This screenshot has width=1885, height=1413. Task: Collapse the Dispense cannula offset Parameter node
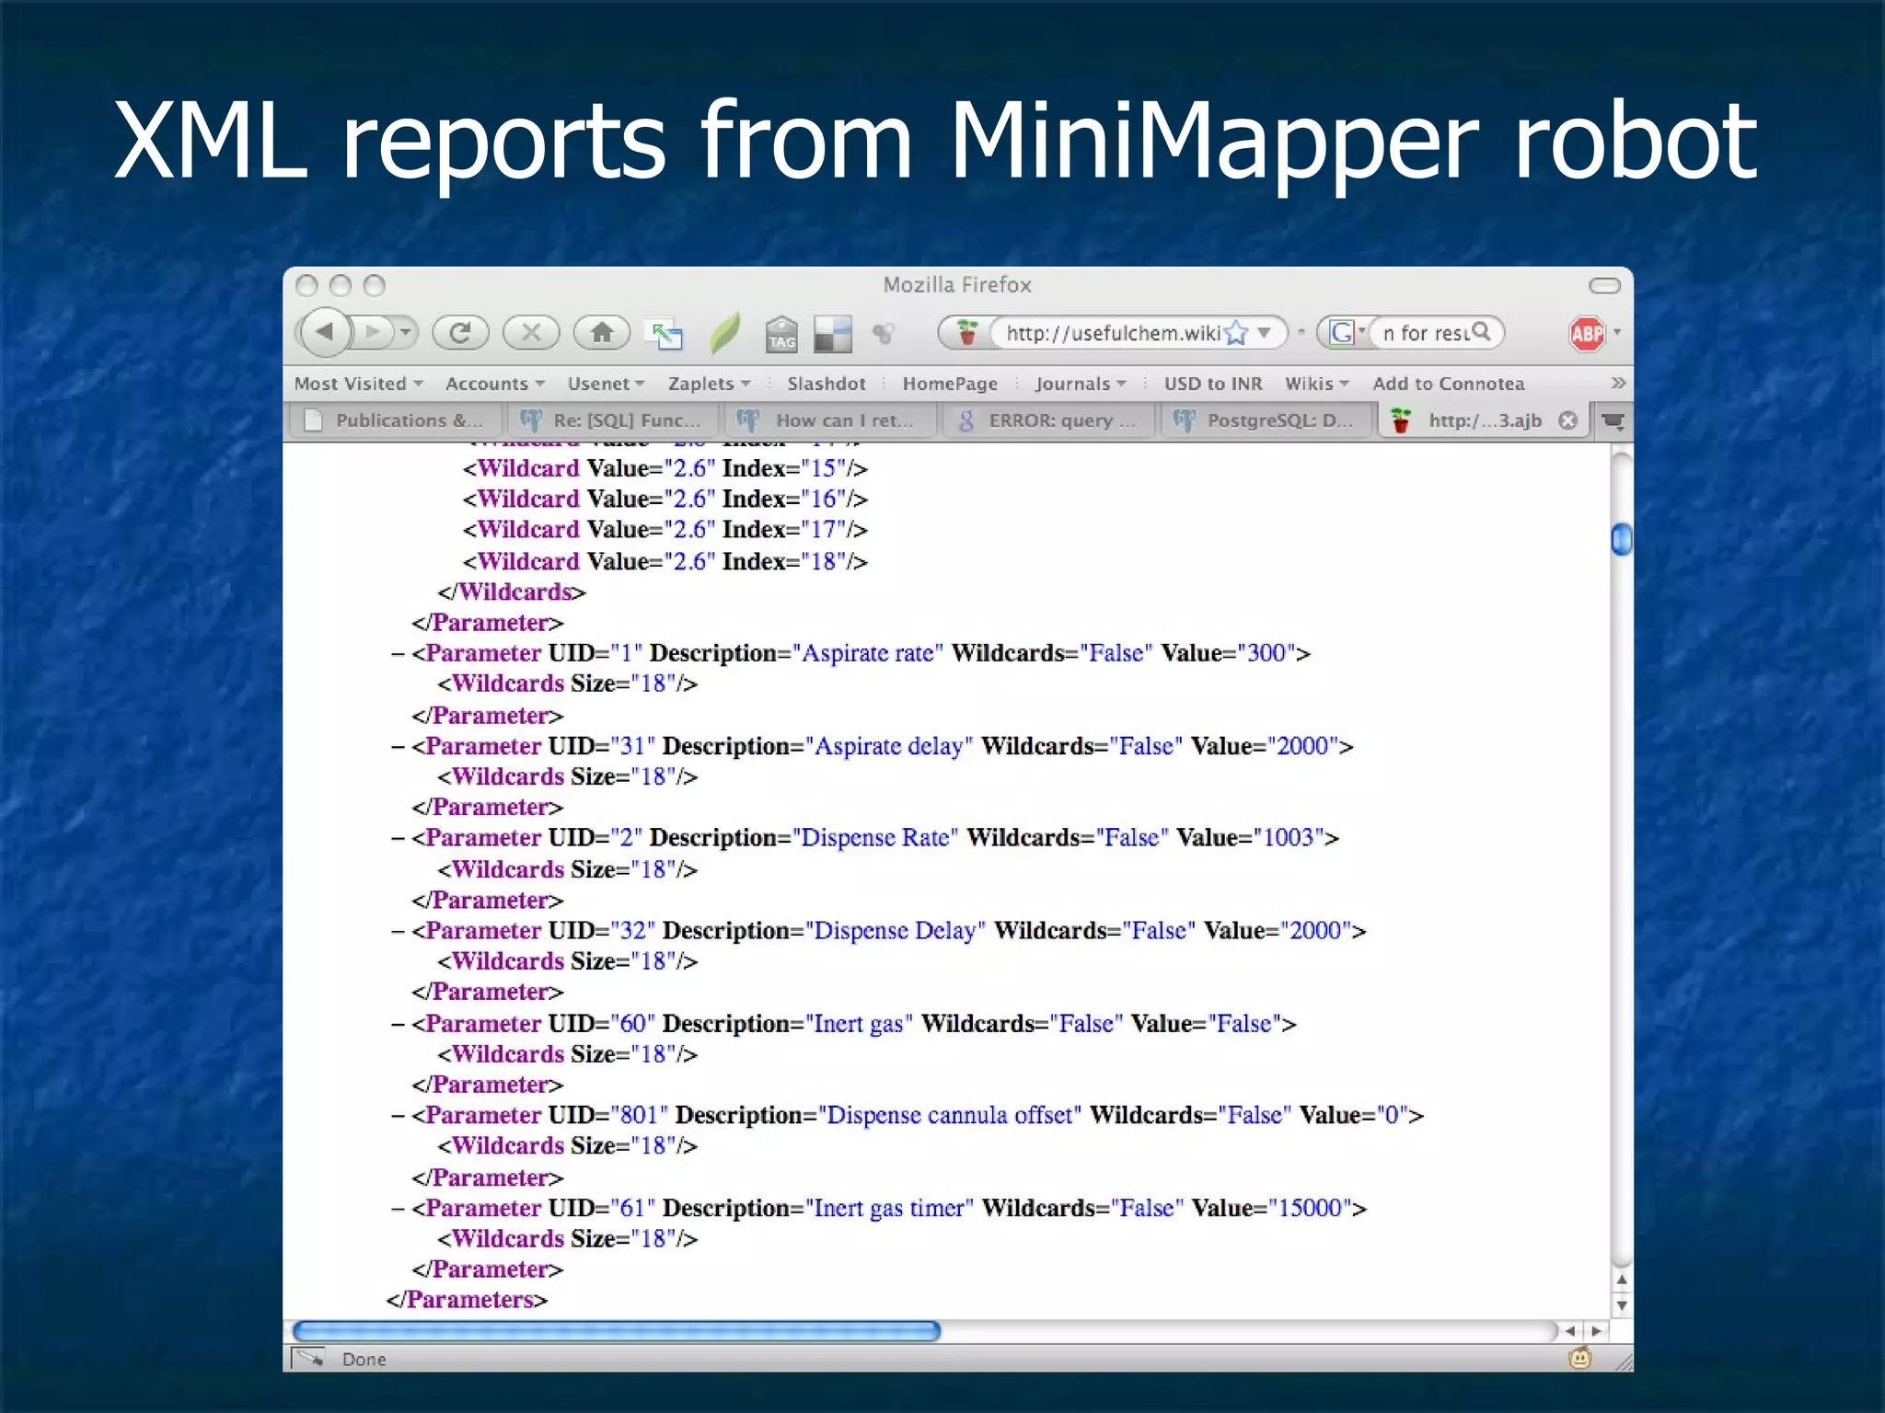pos(398,1117)
